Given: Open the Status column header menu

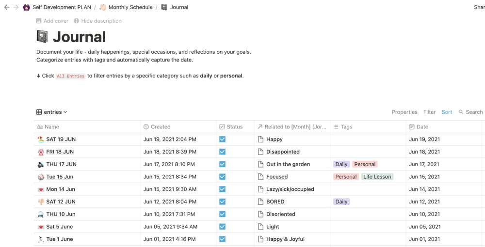Looking at the screenshot, I should click(235, 126).
